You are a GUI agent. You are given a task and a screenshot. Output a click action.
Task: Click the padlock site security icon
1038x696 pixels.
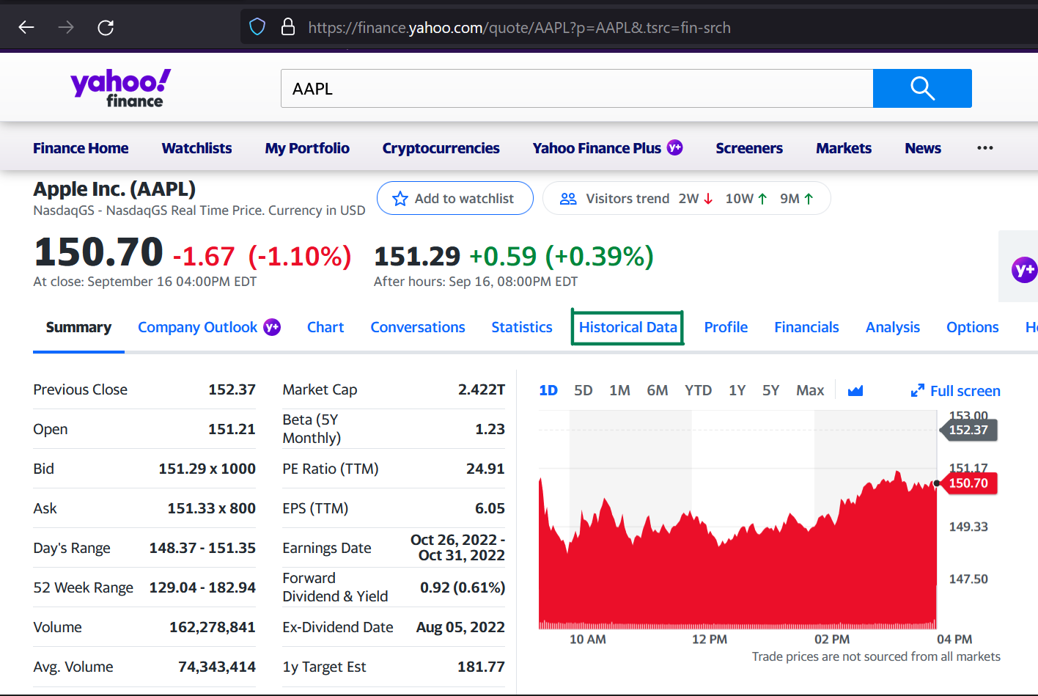click(x=288, y=27)
